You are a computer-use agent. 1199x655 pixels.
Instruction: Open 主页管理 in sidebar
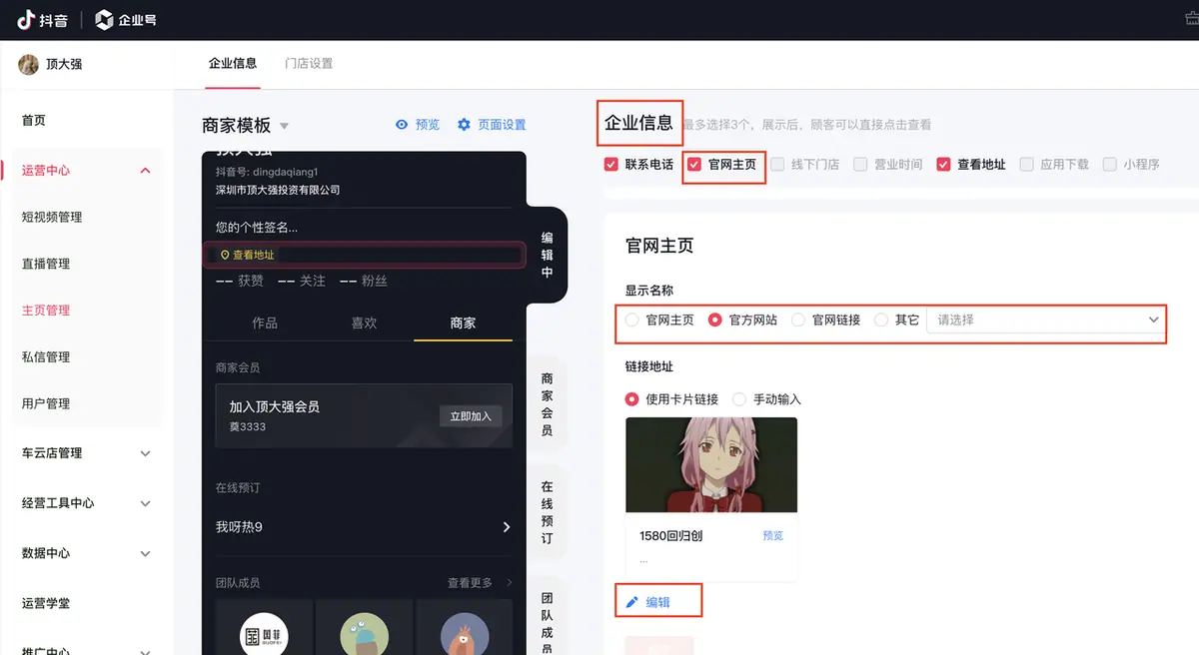point(46,311)
